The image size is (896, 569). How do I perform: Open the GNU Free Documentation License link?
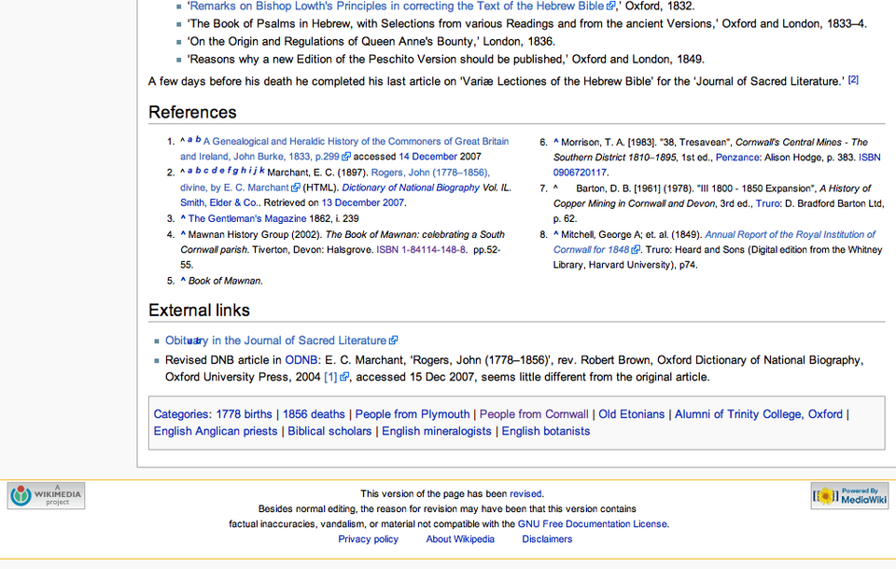coord(593,524)
